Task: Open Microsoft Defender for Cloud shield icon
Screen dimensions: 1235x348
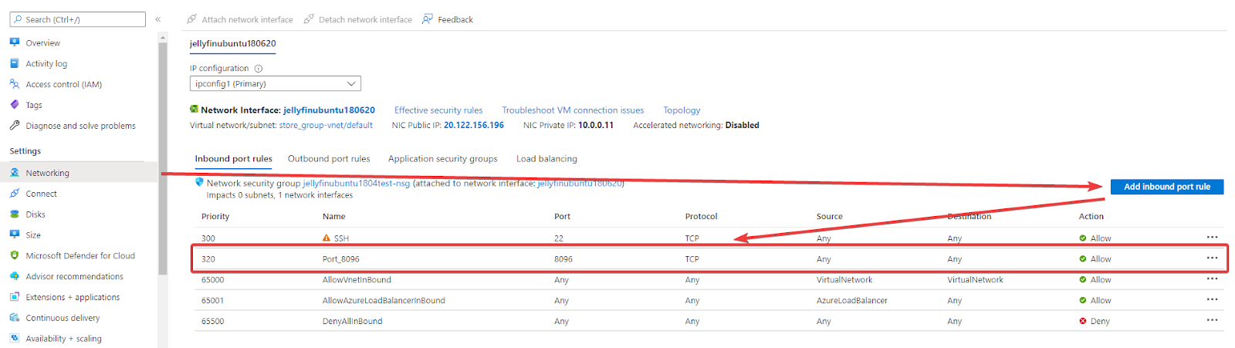Action: tap(15, 255)
